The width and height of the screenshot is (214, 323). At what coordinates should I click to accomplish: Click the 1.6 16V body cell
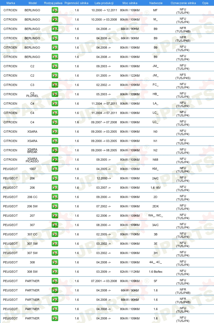[155, 188]
